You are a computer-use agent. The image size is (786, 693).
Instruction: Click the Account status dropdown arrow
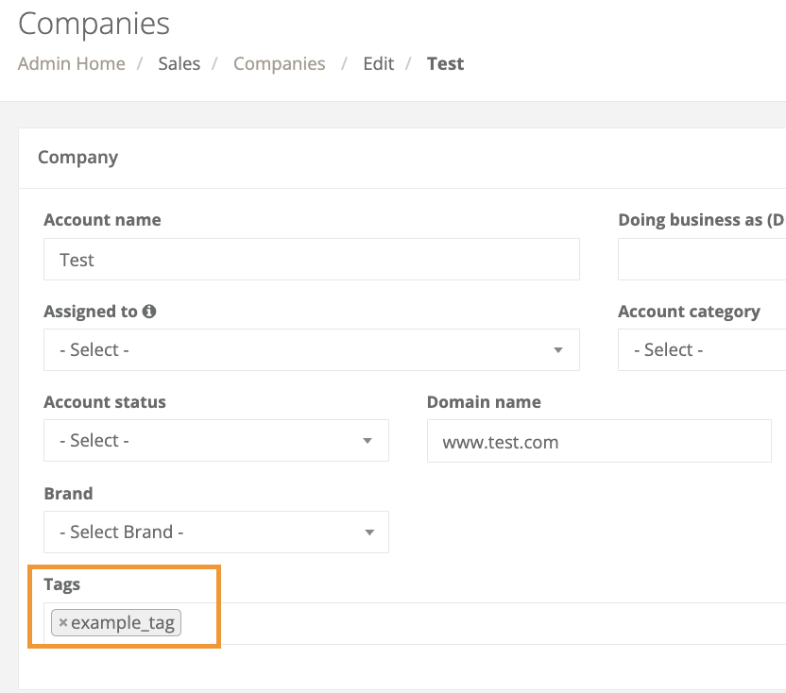click(369, 440)
